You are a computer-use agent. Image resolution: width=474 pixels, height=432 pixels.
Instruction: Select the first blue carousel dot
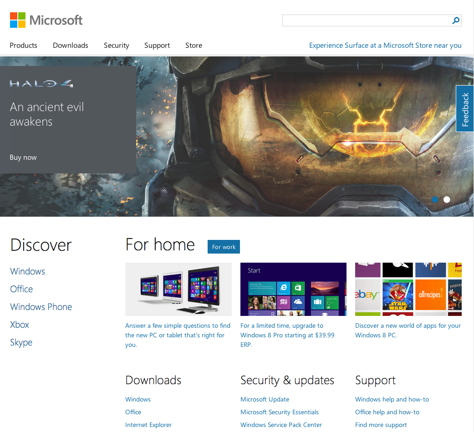pos(435,199)
